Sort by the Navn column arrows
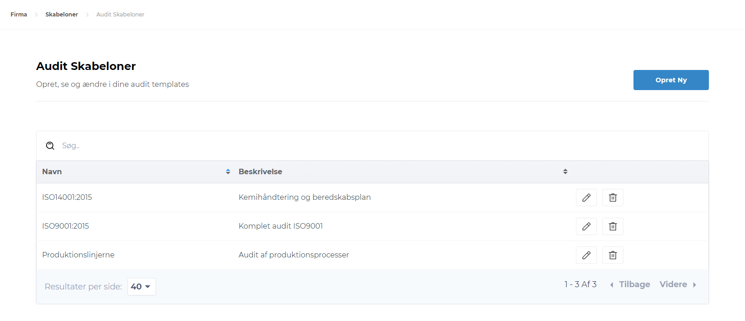 point(228,171)
